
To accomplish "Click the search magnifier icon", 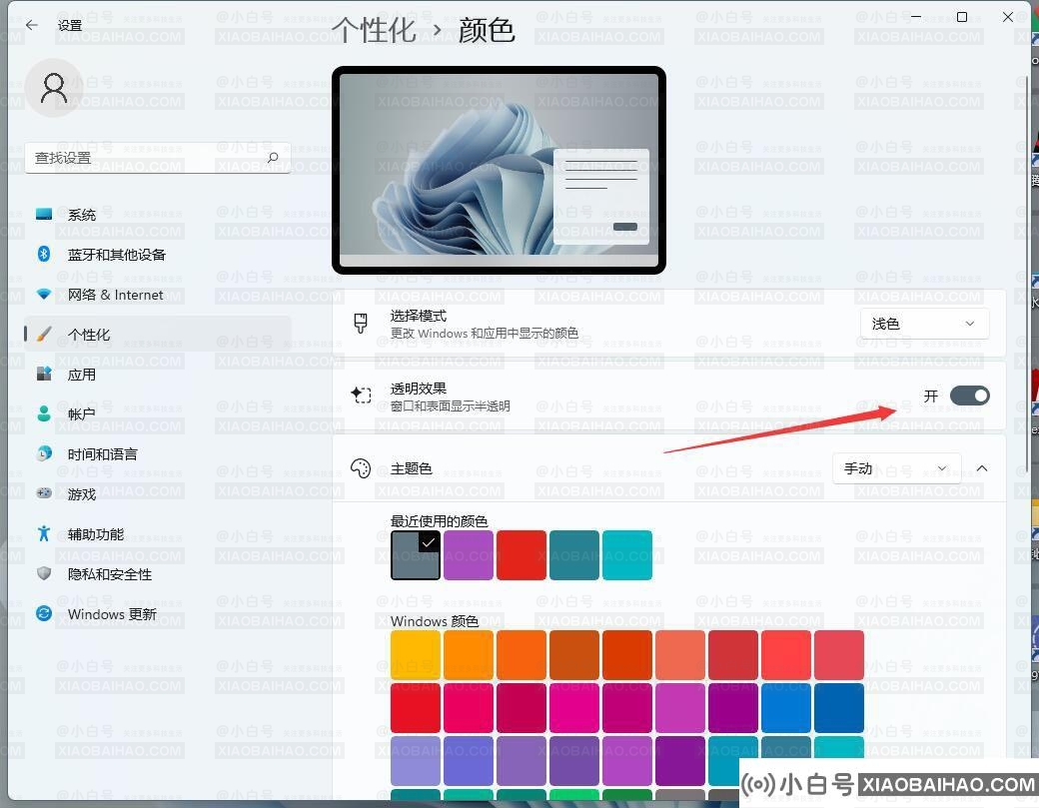I will click(x=273, y=158).
